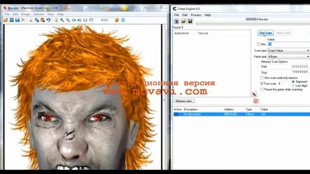Click the undo arrow icon in IrfanView

tap(48, 20)
